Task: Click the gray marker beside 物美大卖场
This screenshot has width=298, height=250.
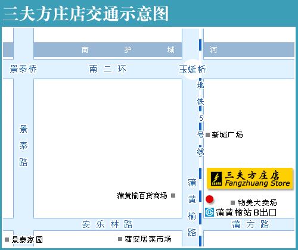Action: pyautogui.click(x=232, y=202)
